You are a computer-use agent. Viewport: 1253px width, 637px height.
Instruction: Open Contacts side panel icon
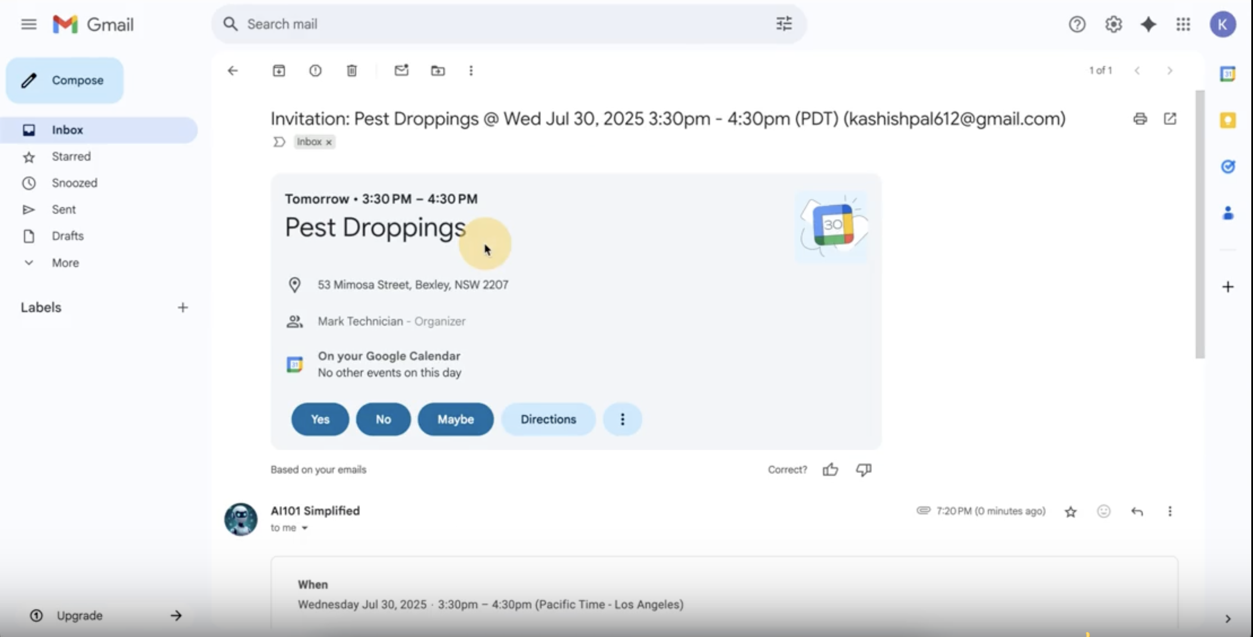coord(1228,213)
